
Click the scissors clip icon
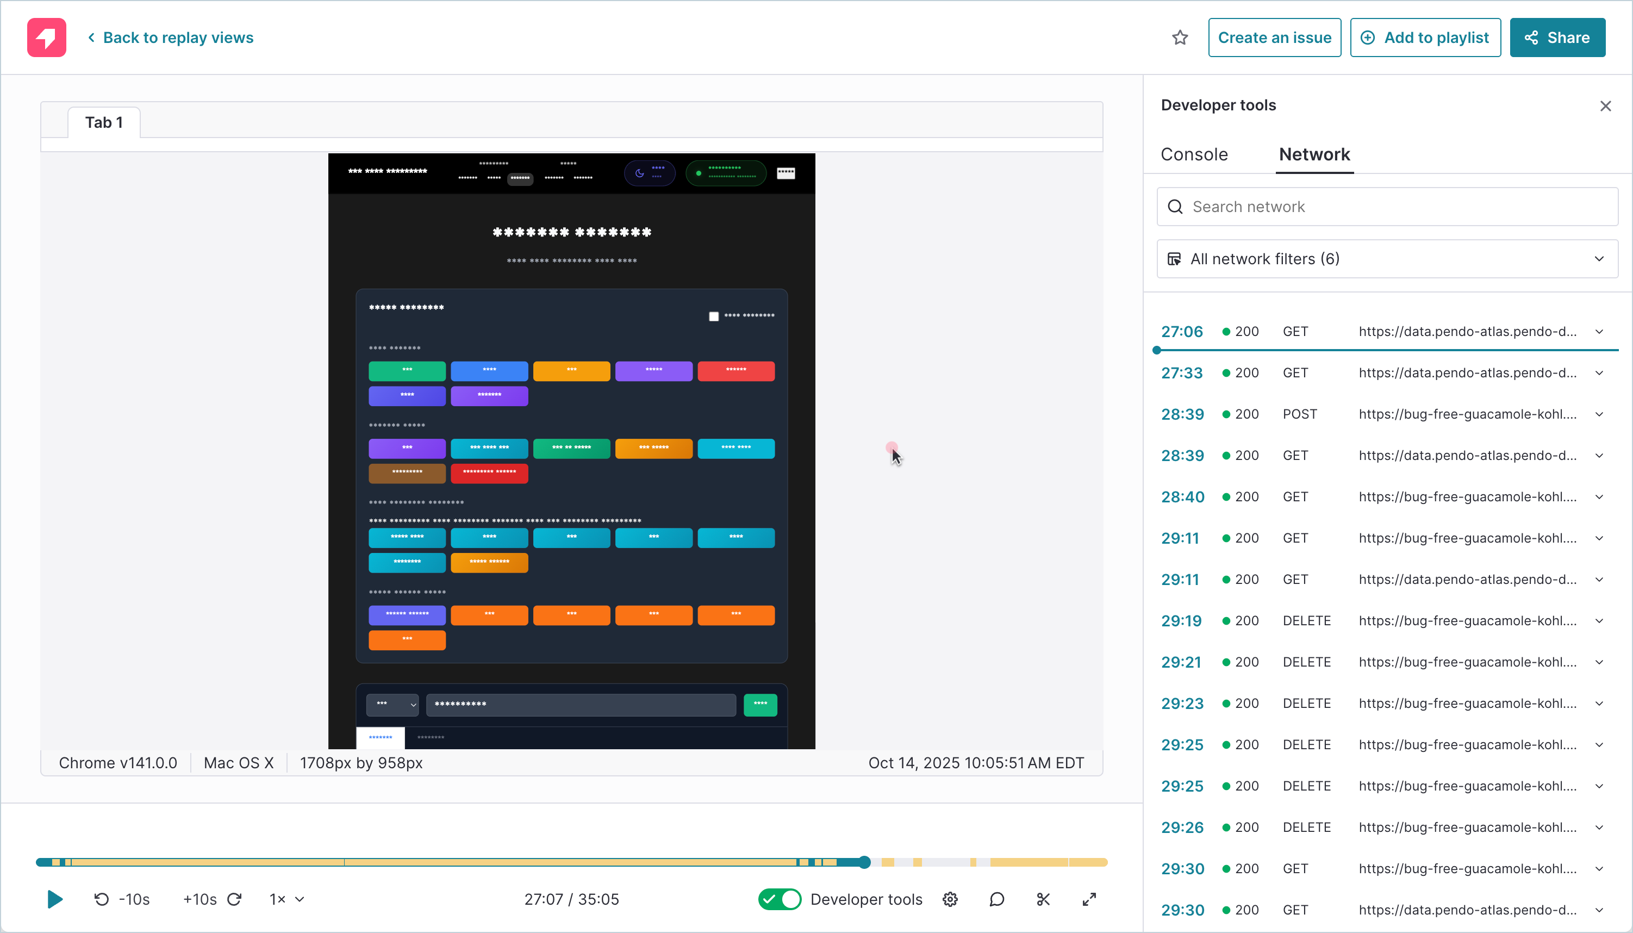click(x=1043, y=899)
